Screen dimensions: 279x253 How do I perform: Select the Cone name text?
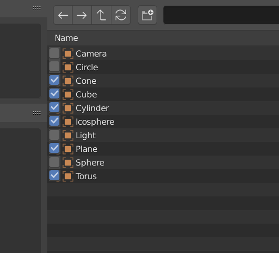pyautogui.click(x=86, y=81)
